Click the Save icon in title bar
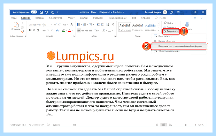Screen dimensions: 216x136 pos(41,12)
